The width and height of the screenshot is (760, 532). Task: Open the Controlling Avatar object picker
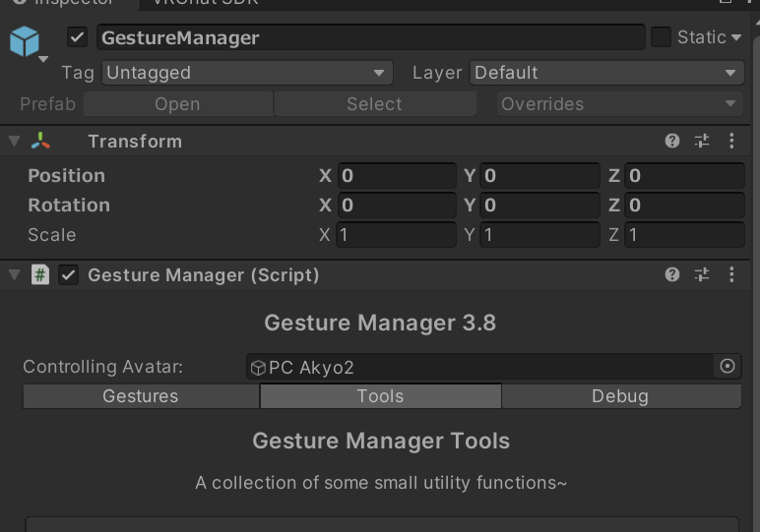tap(728, 366)
